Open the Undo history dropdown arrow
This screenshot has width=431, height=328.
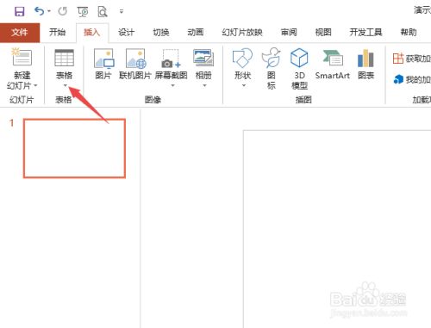[49, 11]
